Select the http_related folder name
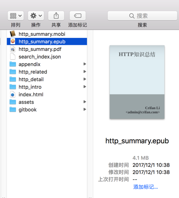The width and height of the screenshot is (179, 198). click(33, 72)
